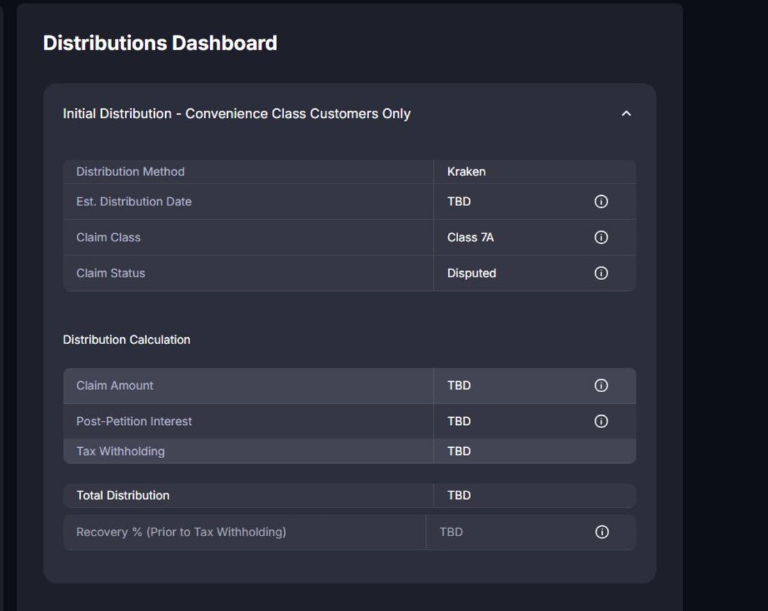Collapse the Initial Distribution section chevron
Viewport: 768px width, 611px height.
[627, 113]
